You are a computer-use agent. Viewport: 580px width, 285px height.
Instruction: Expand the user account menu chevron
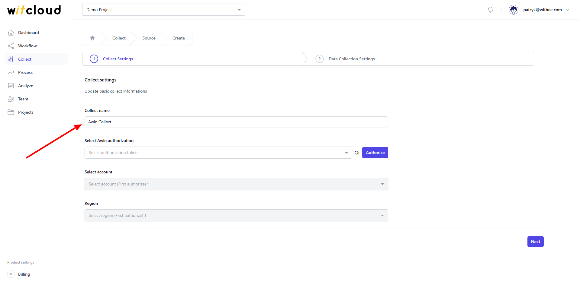pyautogui.click(x=567, y=10)
